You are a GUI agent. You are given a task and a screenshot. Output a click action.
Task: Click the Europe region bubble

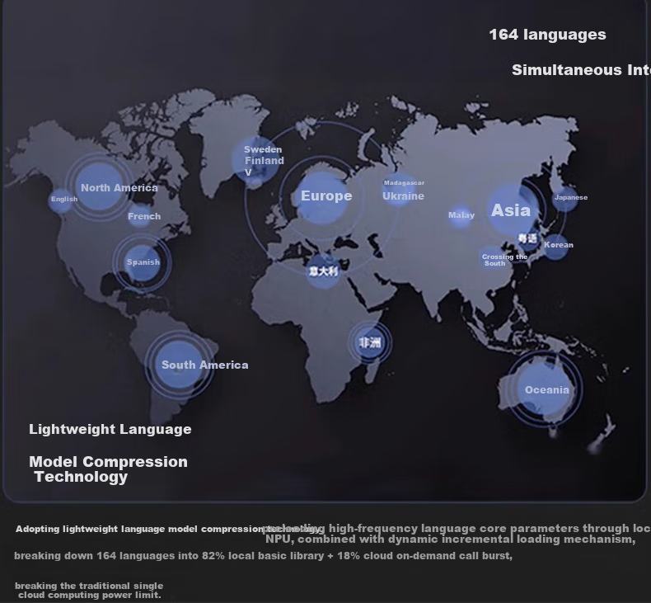(322, 198)
